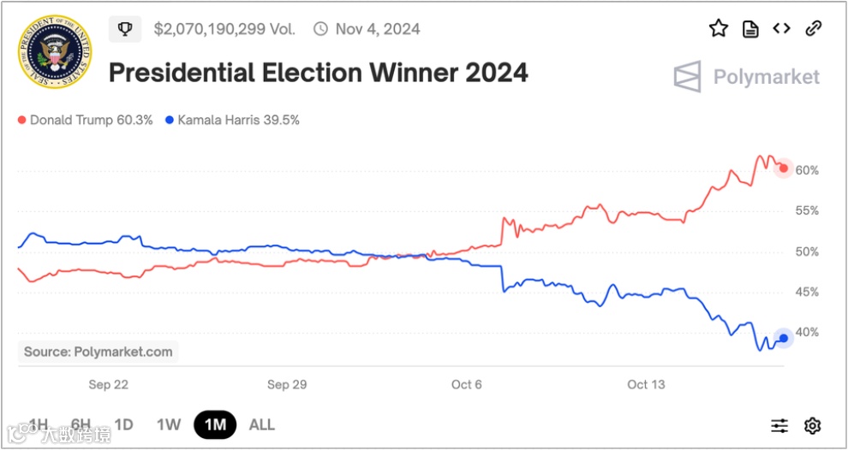Image resolution: width=848 pixels, height=450 pixels.
Task: Click the star icon to favorite this market
Action: coord(718,29)
